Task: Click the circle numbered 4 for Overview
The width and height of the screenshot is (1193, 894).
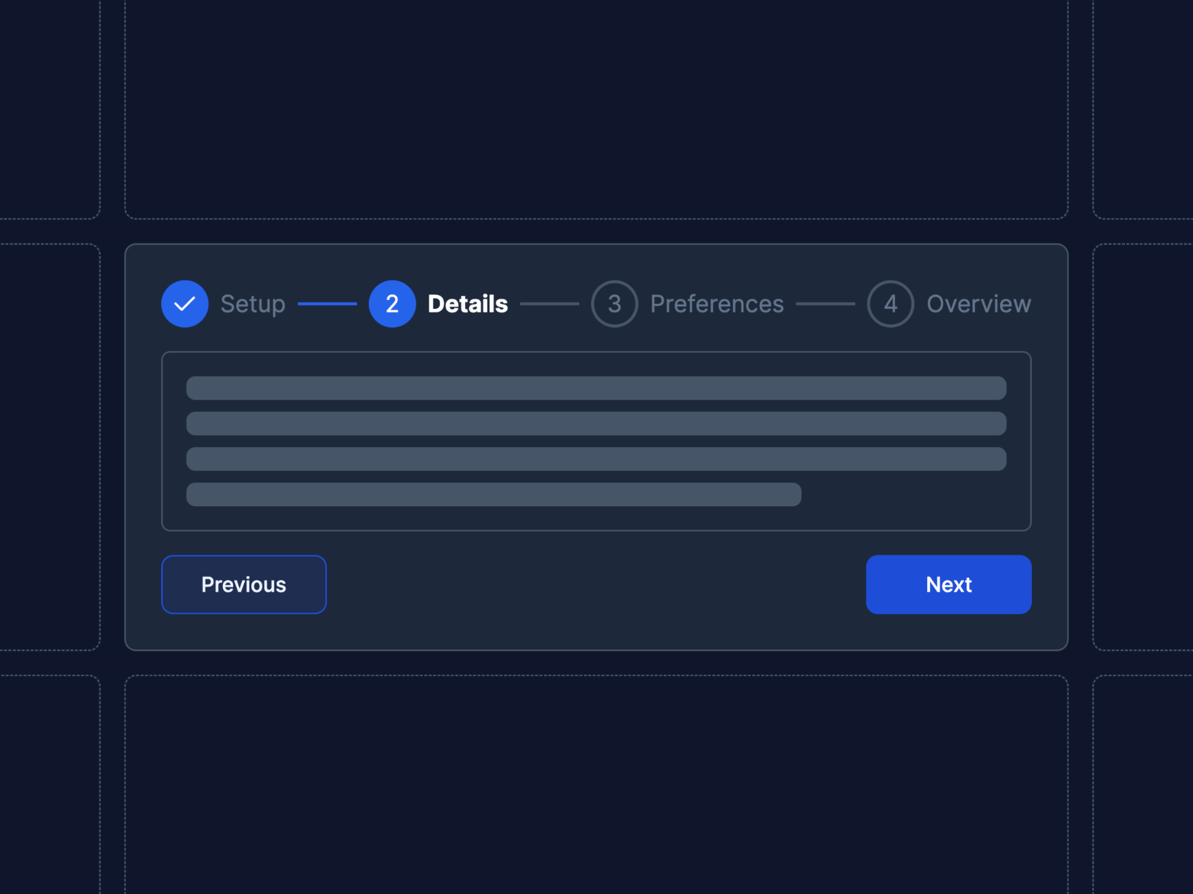Action: (x=890, y=303)
